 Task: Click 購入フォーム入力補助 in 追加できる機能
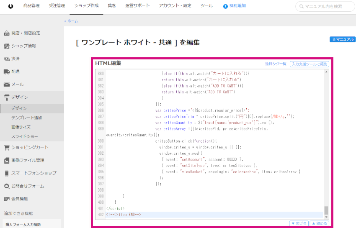coord(23,225)
